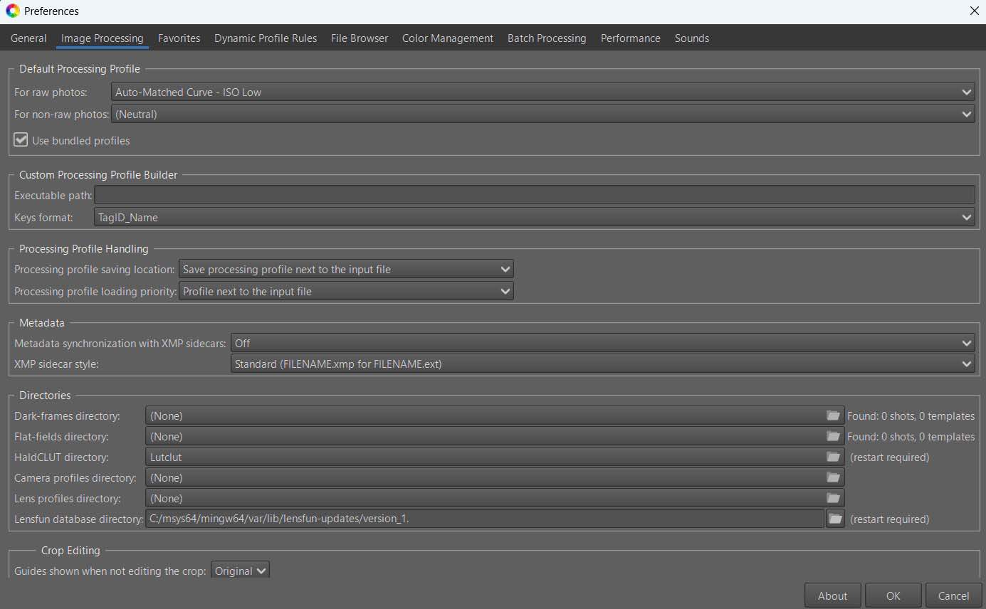Click folder icon for Flat-fields directory

pyautogui.click(x=833, y=436)
